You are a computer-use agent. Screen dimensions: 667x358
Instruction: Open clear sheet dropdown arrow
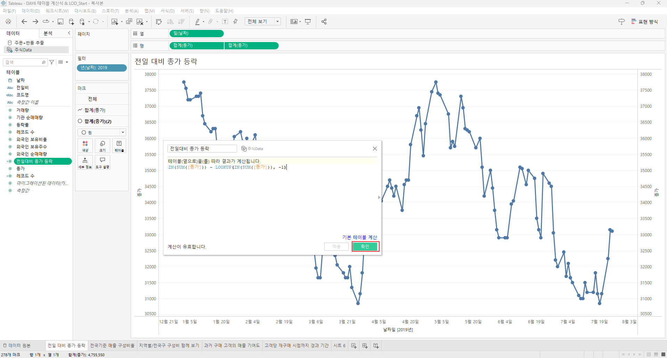(147, 22)
